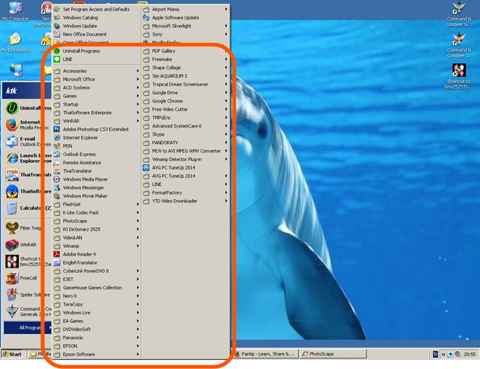
Task: Launch ThaiTranslator from programs list
Action: (x=96, y=171)
